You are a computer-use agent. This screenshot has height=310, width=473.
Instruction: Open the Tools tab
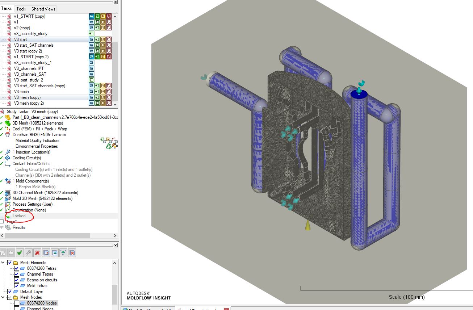[x=21, y=9]
